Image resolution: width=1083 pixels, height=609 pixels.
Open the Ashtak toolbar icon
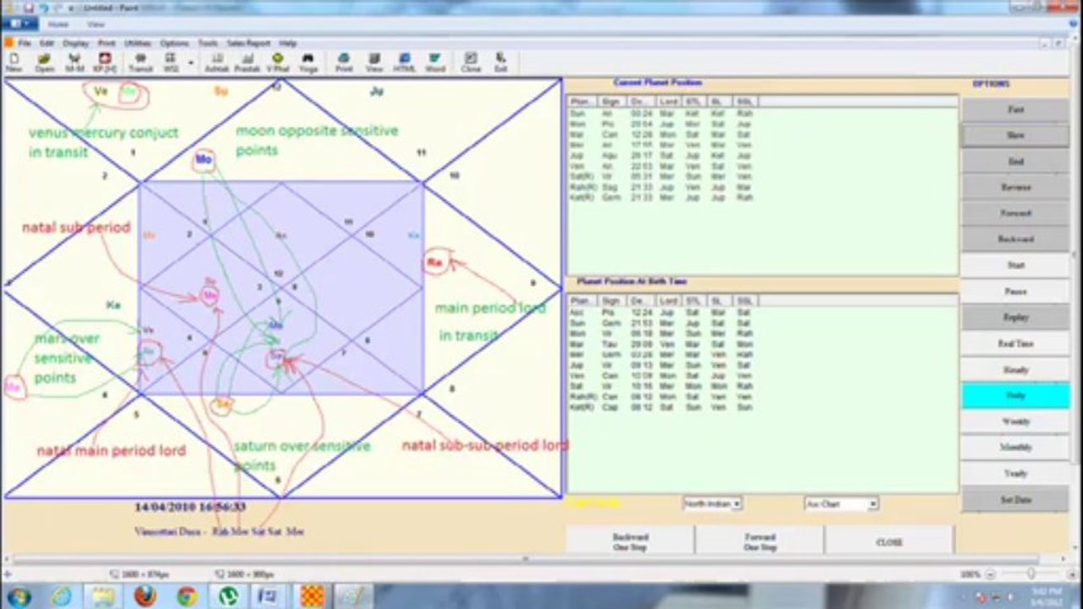[217, 63]
